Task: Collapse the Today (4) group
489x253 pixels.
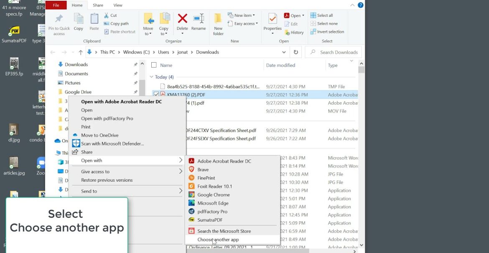Action: (x=151, y=77)
